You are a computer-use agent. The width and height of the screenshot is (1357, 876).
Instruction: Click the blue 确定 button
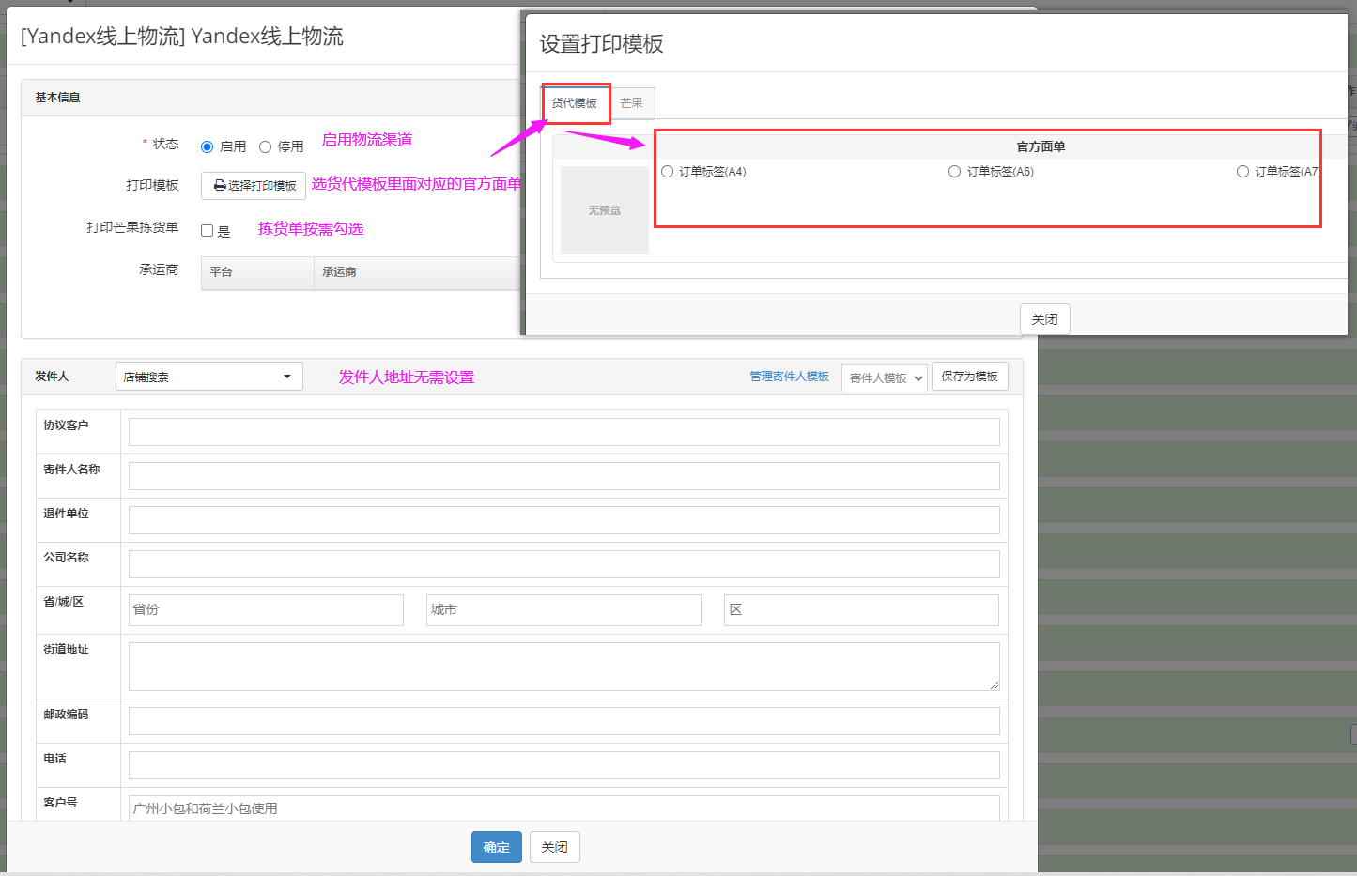pyautogui.click(x=497, y=847)
